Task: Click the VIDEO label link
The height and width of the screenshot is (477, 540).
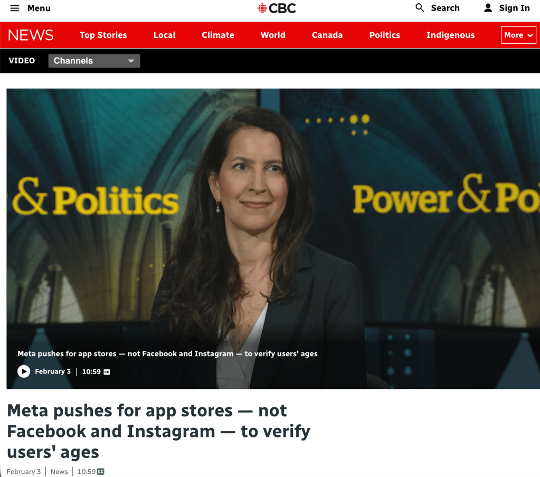Action: point(22,61)
